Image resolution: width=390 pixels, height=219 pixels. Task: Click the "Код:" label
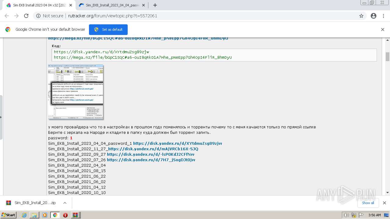(56, 46)
